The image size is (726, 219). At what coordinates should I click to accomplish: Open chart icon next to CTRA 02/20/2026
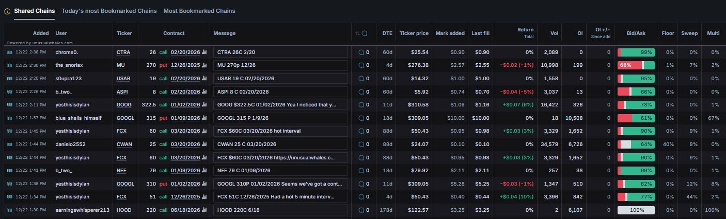tap(204, 52)
